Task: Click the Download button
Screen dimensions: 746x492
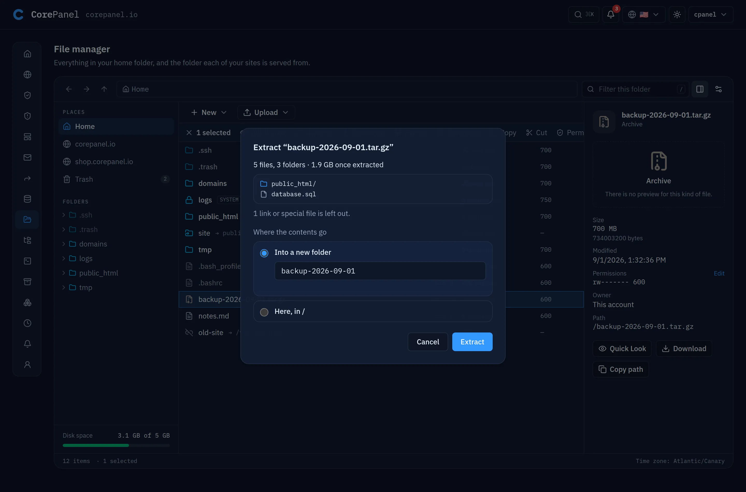Action: pyautogui.click(x=684, y=348)
